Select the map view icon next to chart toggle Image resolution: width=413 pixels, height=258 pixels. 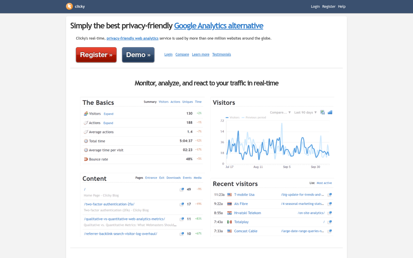[x=322, y=112]
